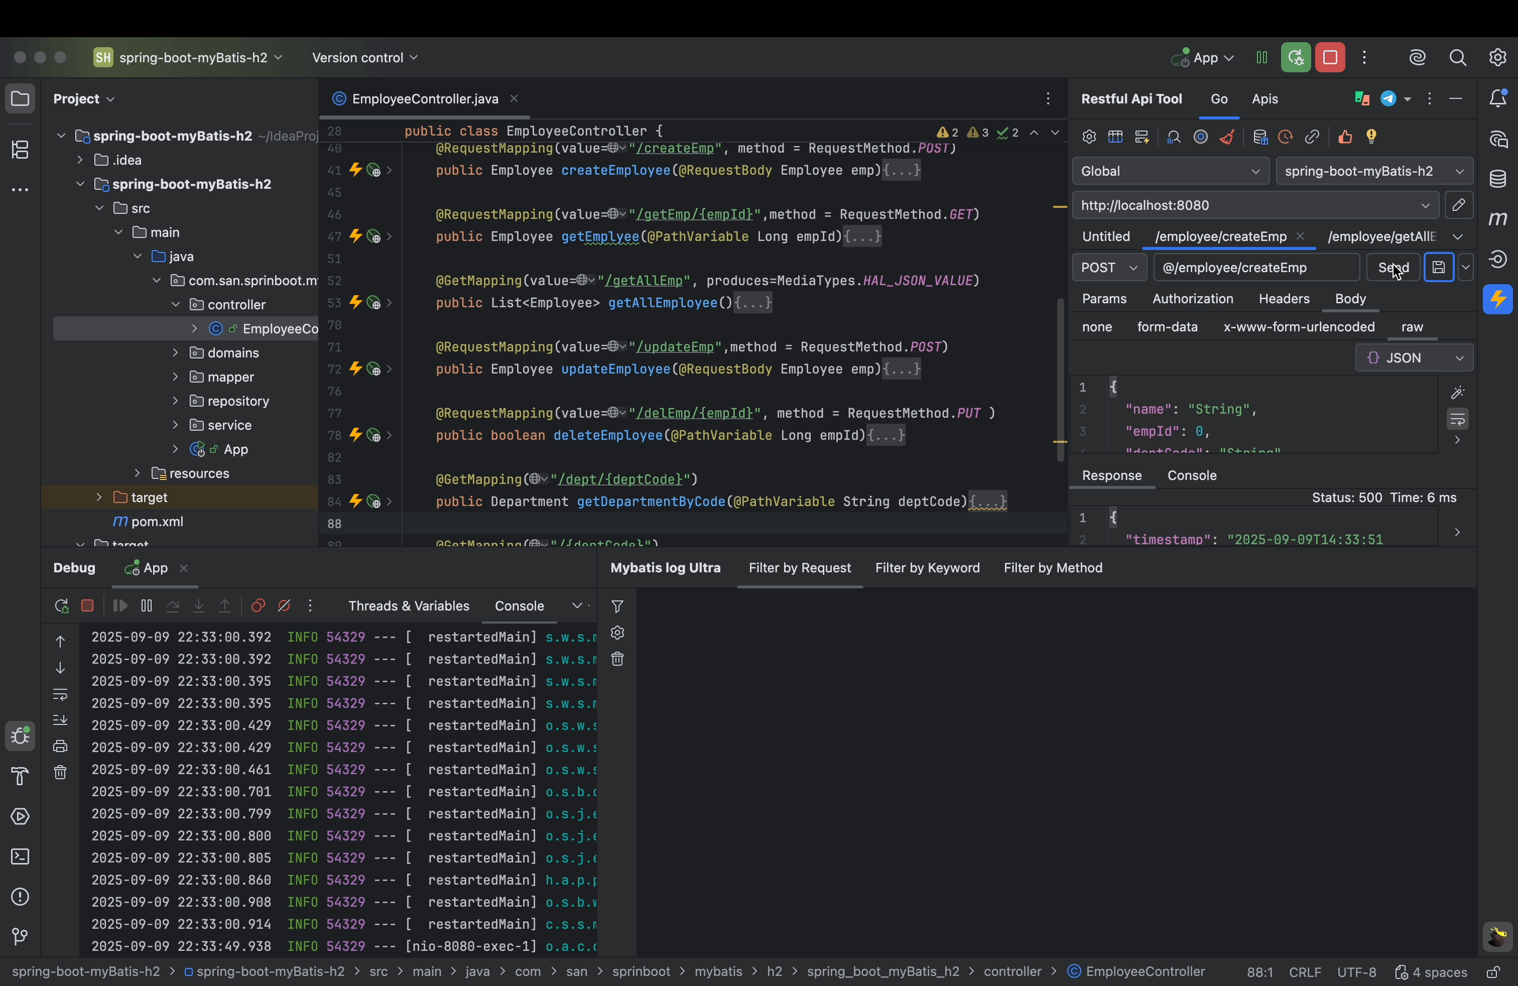The height and width of the screenshot is (986, 1518).
Task: Expand the 'mapper' folder in Project tree
Action: click(x=175, y=378)
